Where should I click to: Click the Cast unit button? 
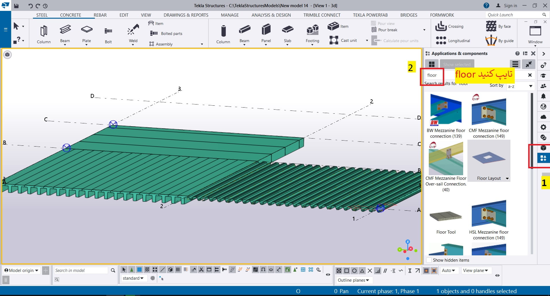[343, 40]
